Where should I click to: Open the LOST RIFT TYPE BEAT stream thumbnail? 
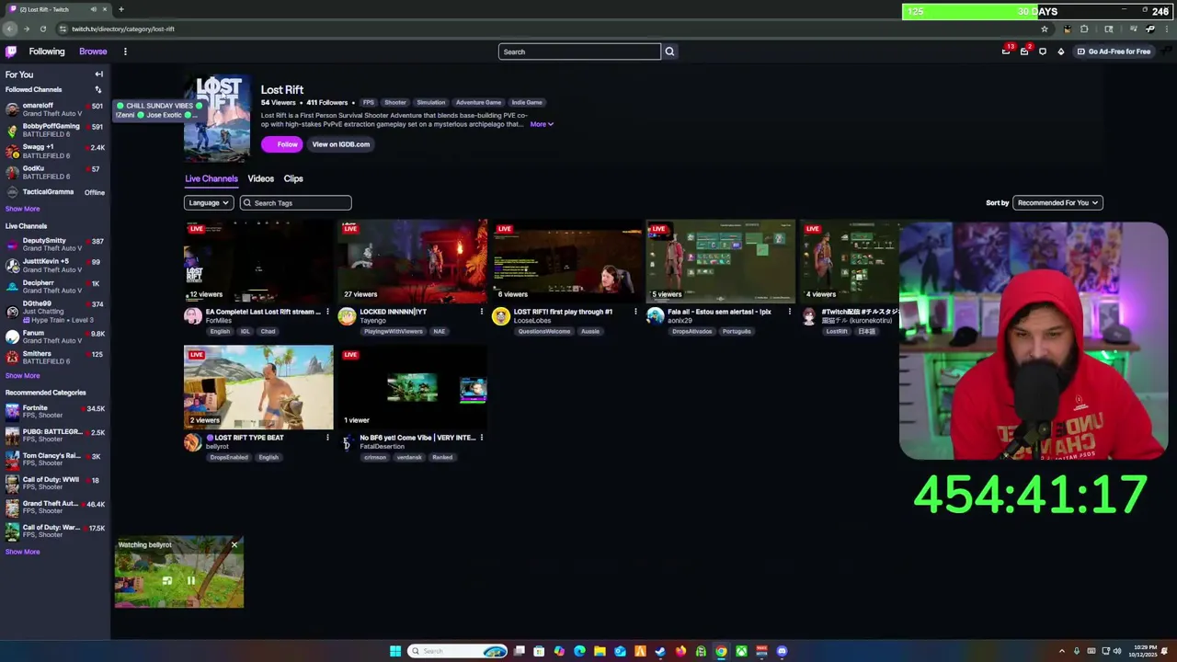(258, 387)
